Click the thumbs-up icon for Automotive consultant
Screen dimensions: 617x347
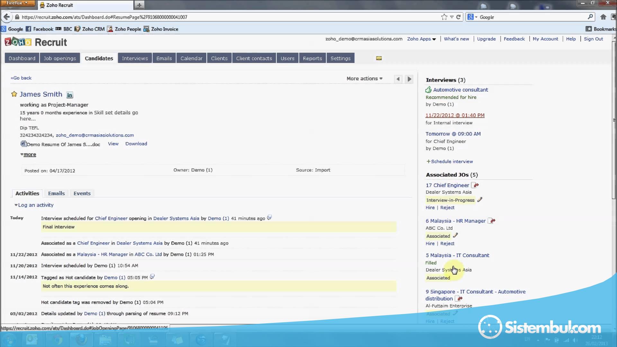(428, 90)
